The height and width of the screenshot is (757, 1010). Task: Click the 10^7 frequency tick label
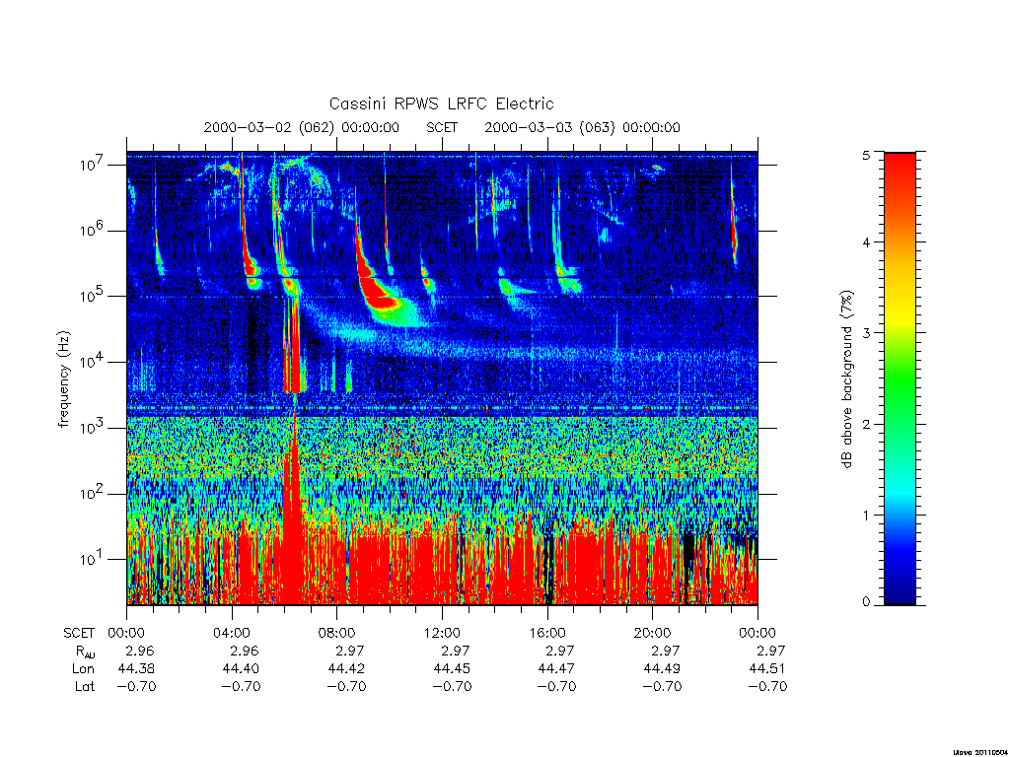click(93, 165)
